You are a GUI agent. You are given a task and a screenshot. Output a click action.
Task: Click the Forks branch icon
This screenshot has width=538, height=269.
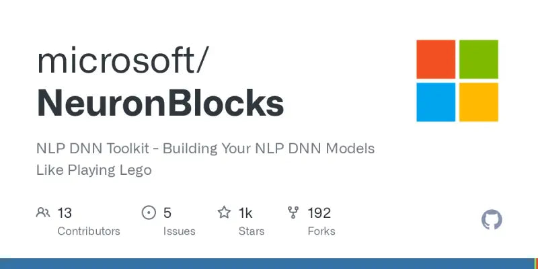tap(293, 213)
